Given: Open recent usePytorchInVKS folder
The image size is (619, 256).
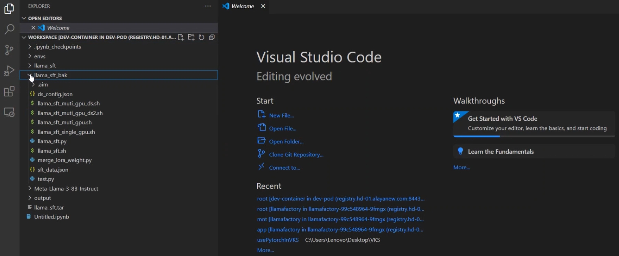Looking at the screenshot, I should pos(278,240).
